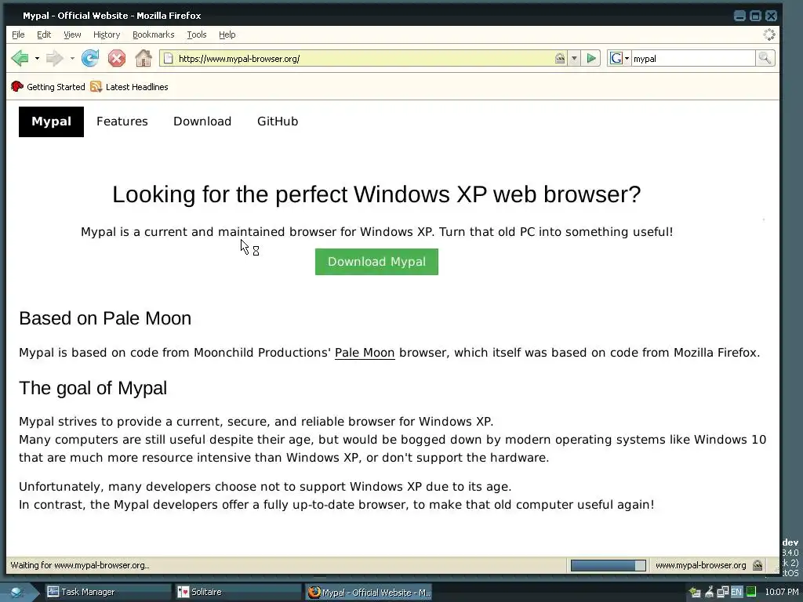Viewport: 803px width, 602px height.
Task: Click 'Looking for the perfect Windows XP web browser?' heading
Action: [x=376, y=194]
